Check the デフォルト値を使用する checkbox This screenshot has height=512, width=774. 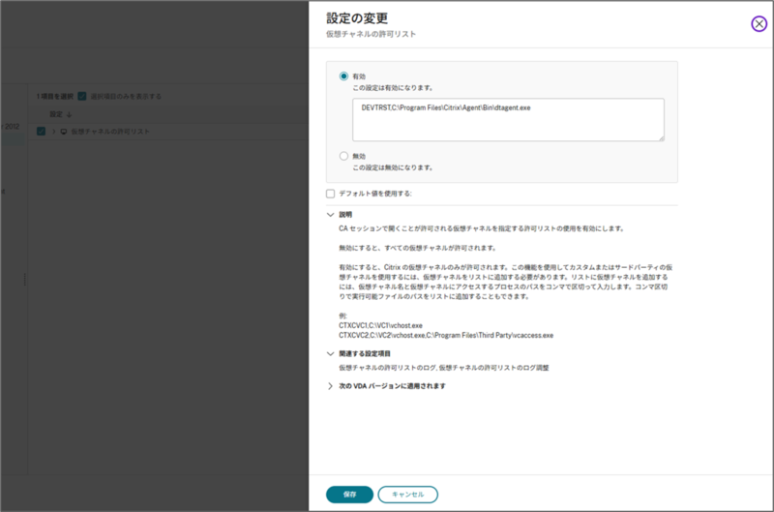point(330,194)
